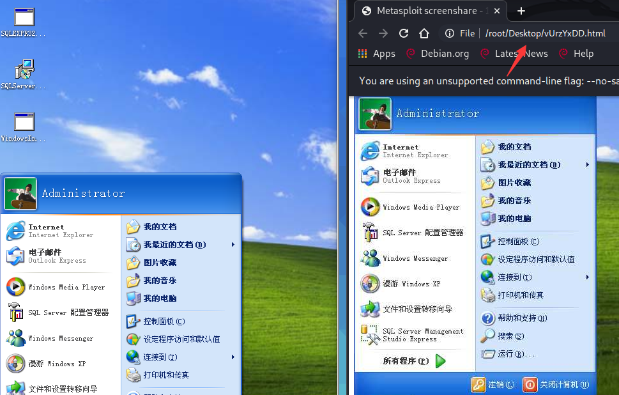Click 关闭计算机 shut down button

(556, 384)
